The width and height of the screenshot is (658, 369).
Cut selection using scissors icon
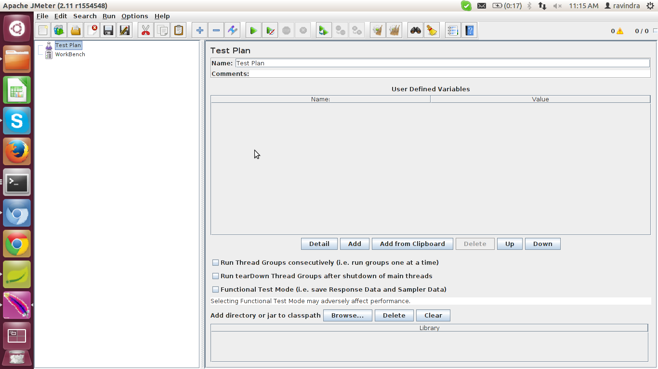tap(145, 31)
